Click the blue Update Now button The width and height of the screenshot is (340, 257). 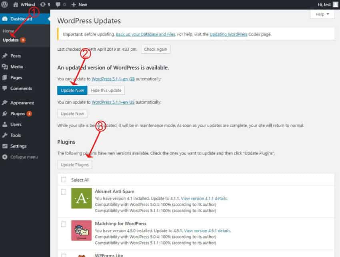click(x=72, y=91)
